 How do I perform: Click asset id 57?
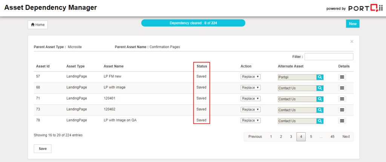point(38,76)
